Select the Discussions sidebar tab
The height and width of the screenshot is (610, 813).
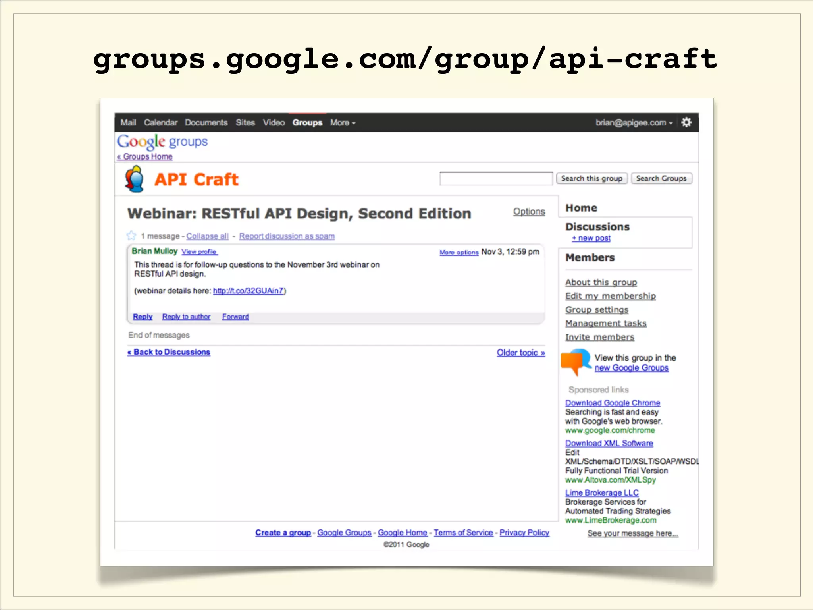pos(597,227)
